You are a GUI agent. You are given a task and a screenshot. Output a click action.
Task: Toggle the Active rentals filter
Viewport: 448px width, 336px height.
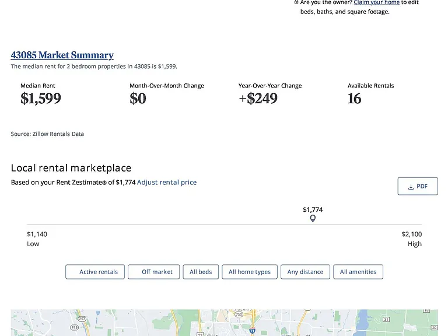(x=95, y=272)
